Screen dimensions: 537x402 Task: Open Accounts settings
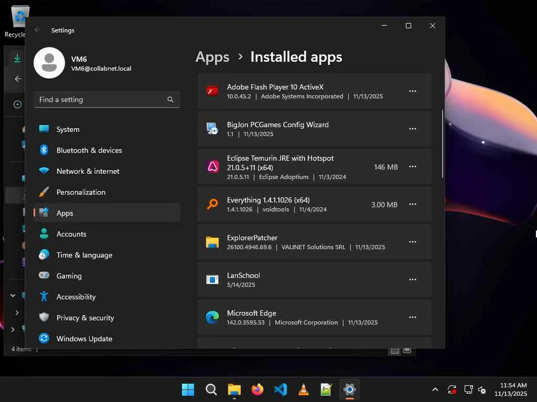[107, 234]
